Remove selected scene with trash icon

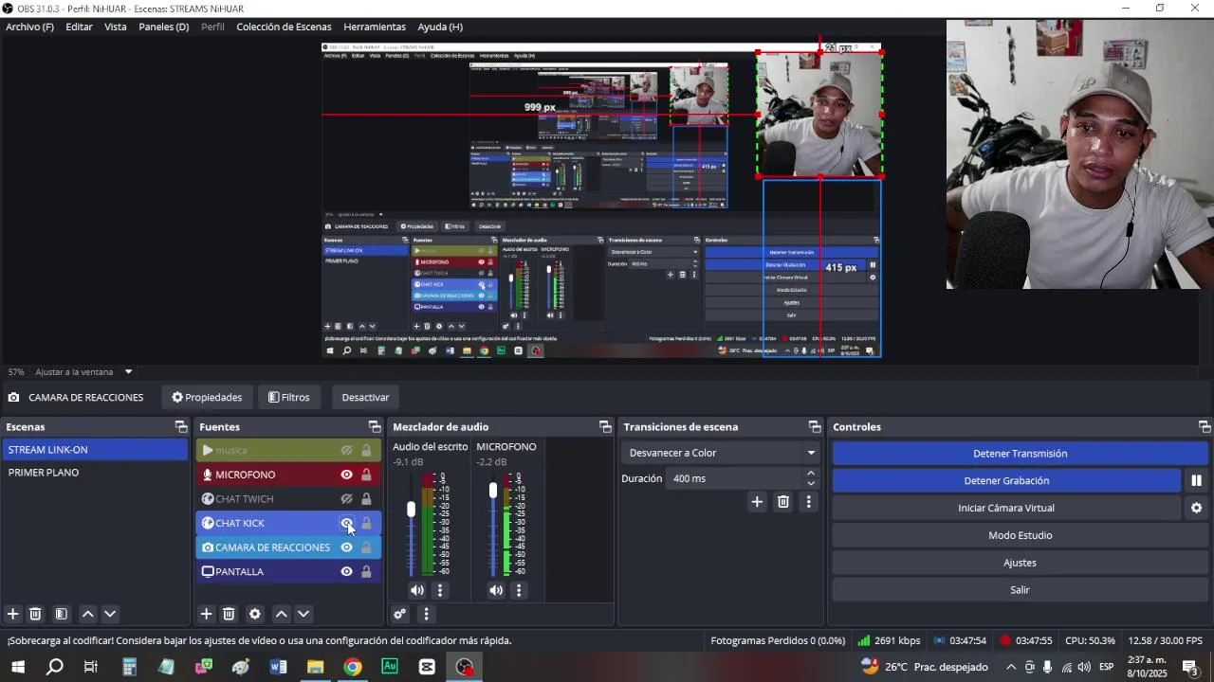click(35, 614)
